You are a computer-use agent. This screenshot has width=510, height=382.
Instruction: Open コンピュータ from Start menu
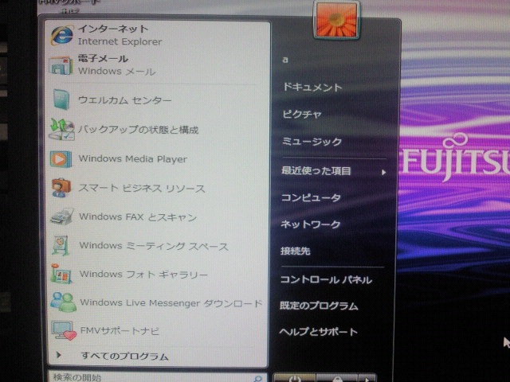point(311,197)
